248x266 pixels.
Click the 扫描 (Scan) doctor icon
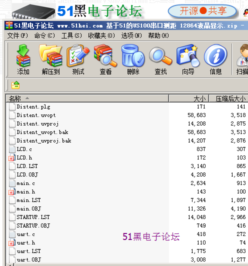(242, 55)
